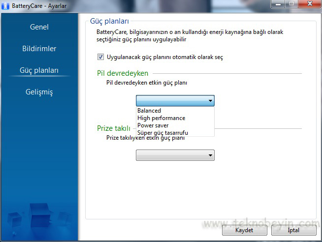
Task: Click the 'Güç planları' group title
Action: click(x=109, y=21)
